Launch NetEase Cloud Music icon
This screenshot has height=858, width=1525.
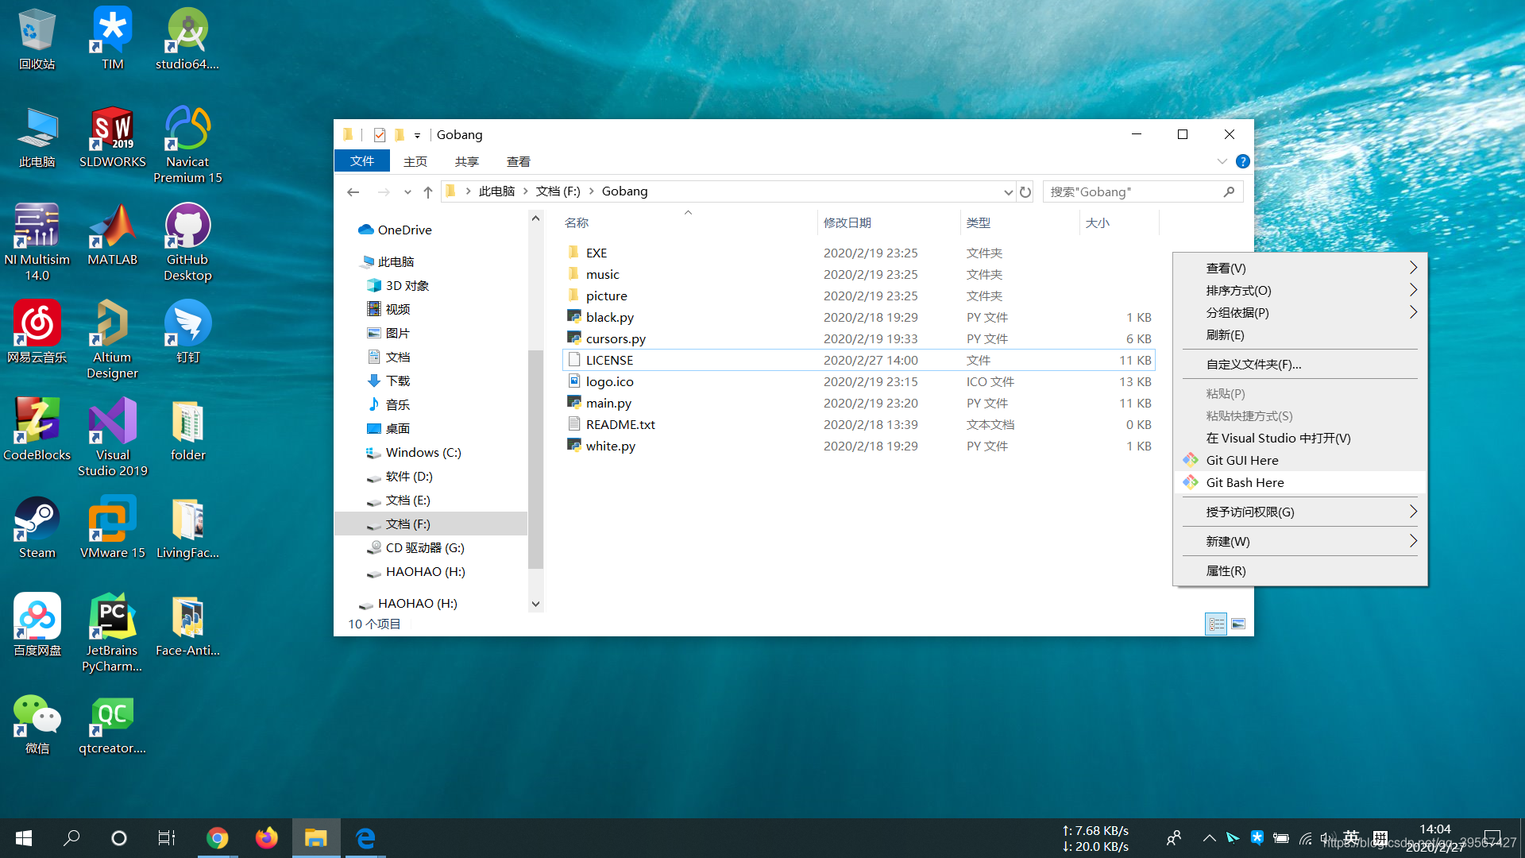point(37,333)
